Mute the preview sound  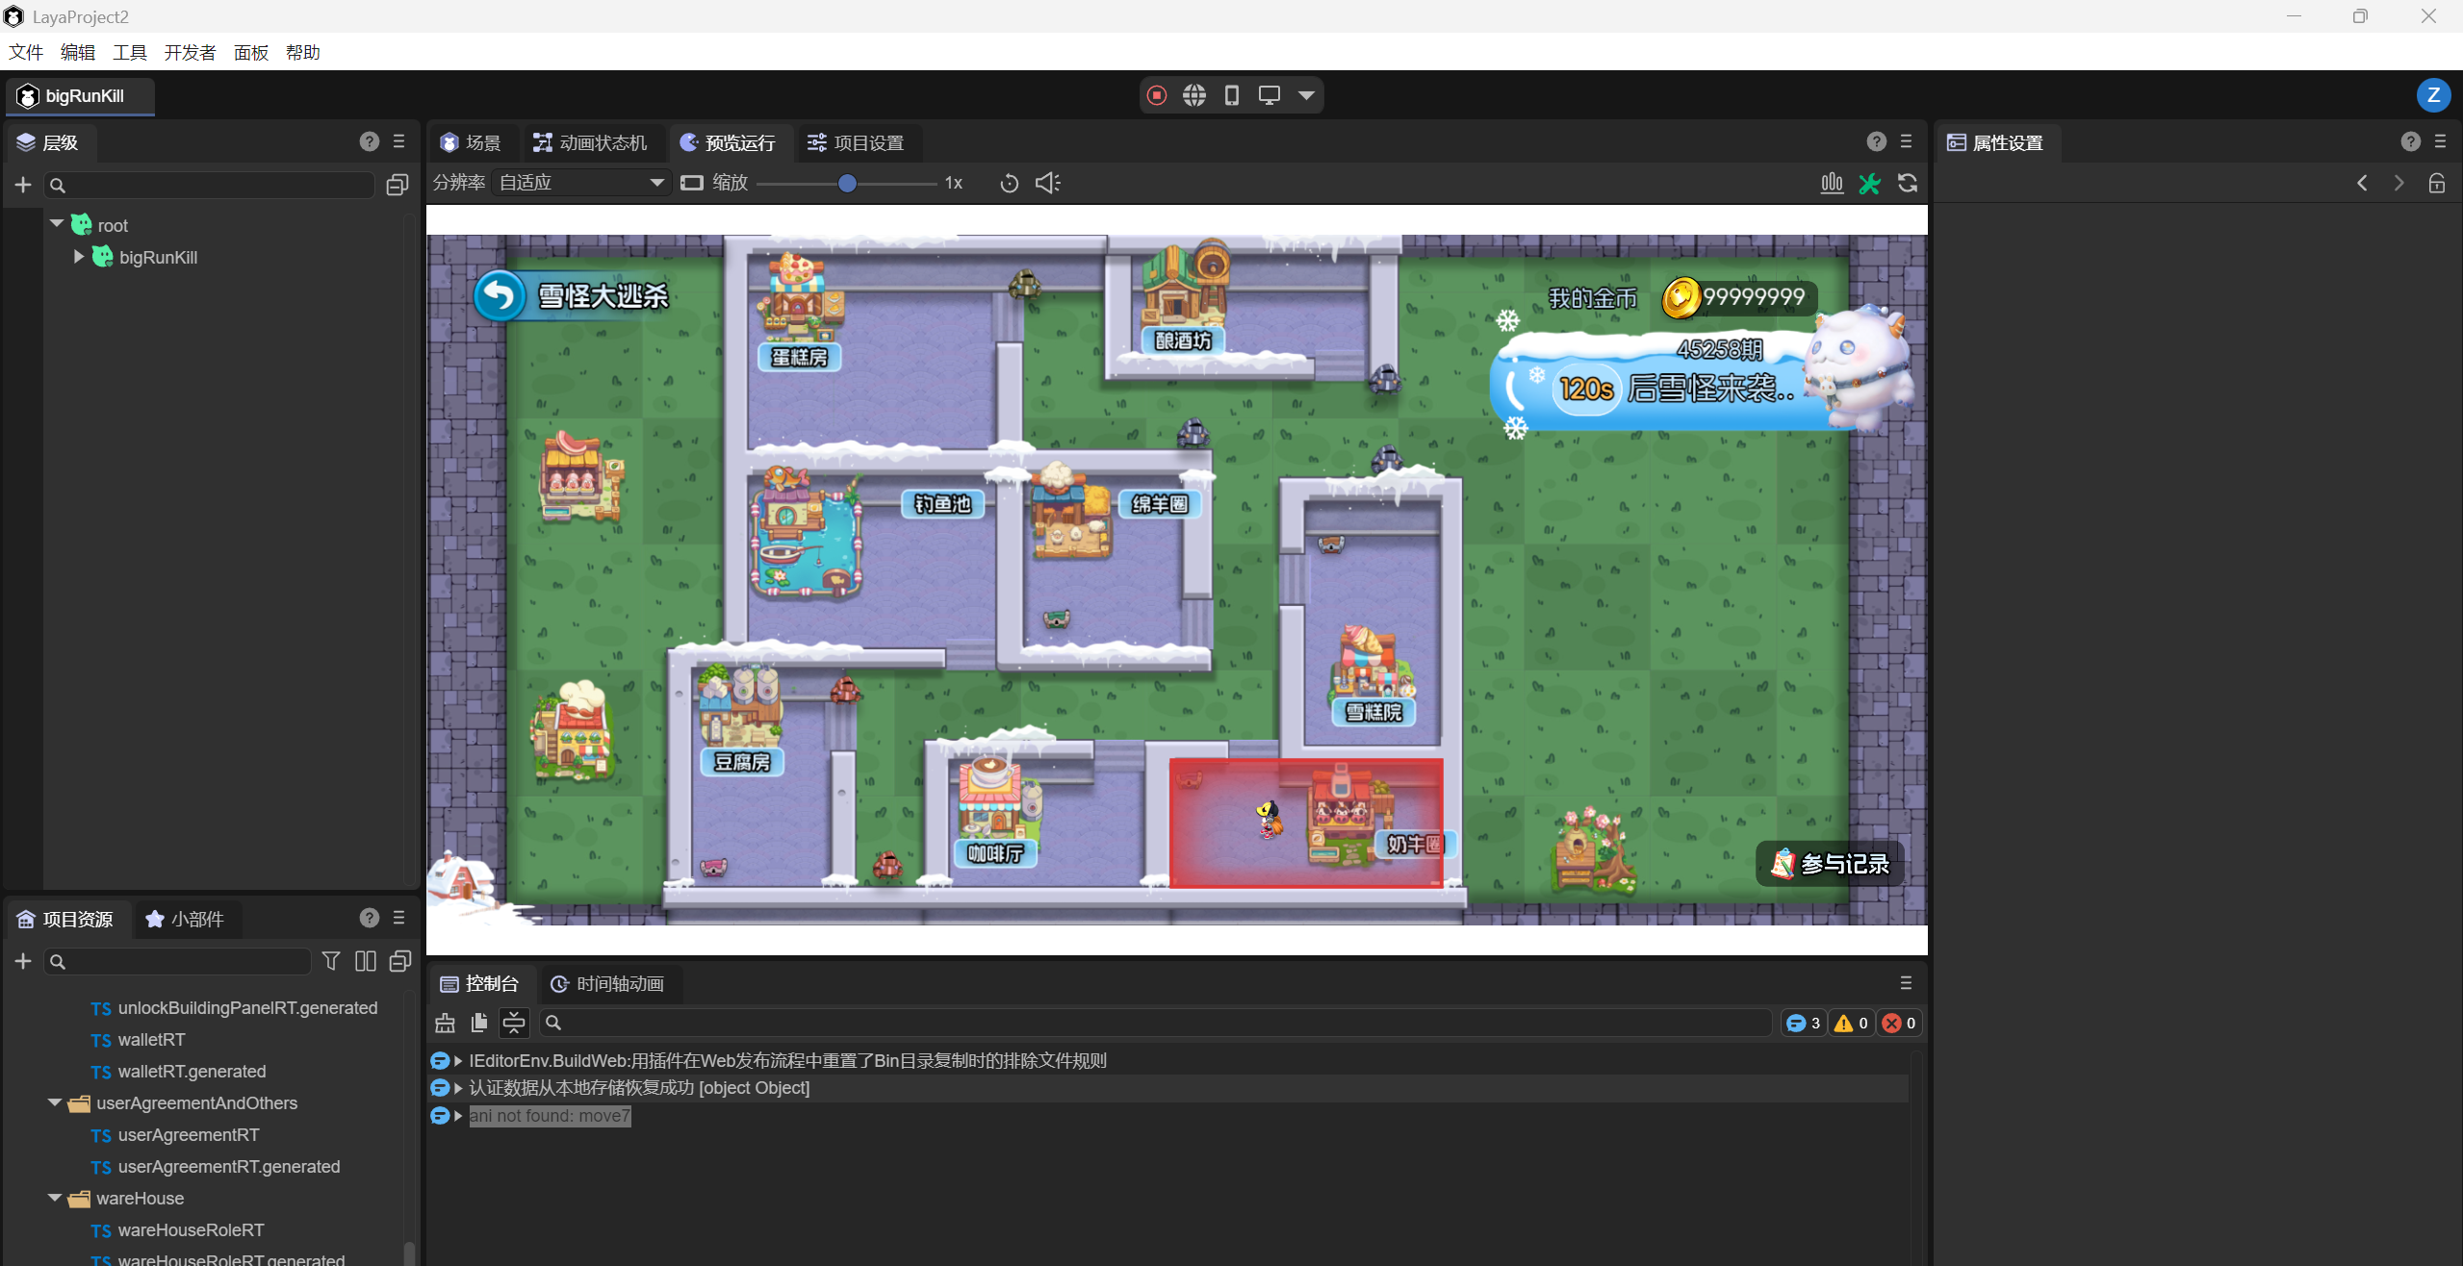click(1047, 183)
